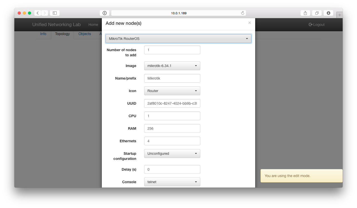Click the yellow minimize window button
The width and height of the screenshot is (357, 208).
click(x=24, y=13)
